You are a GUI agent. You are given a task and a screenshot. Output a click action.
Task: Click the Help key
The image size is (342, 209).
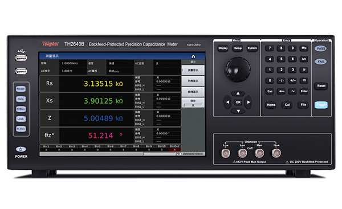coord(21,99)
